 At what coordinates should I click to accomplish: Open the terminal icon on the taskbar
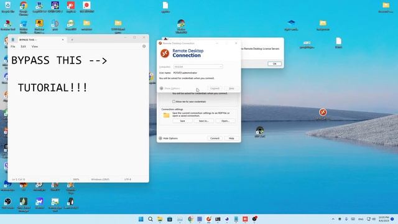(x=218, y=219)
